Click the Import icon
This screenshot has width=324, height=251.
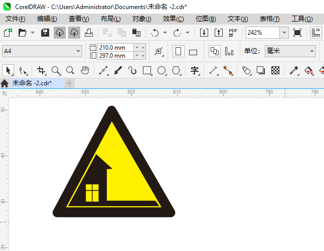pos(204,33)
